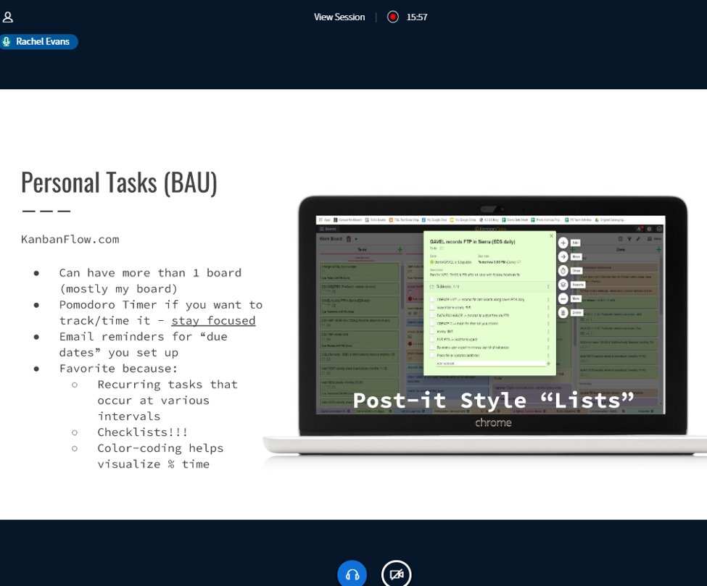
Task: Click the plus beside Add subtask
Action: pos(548,364)
